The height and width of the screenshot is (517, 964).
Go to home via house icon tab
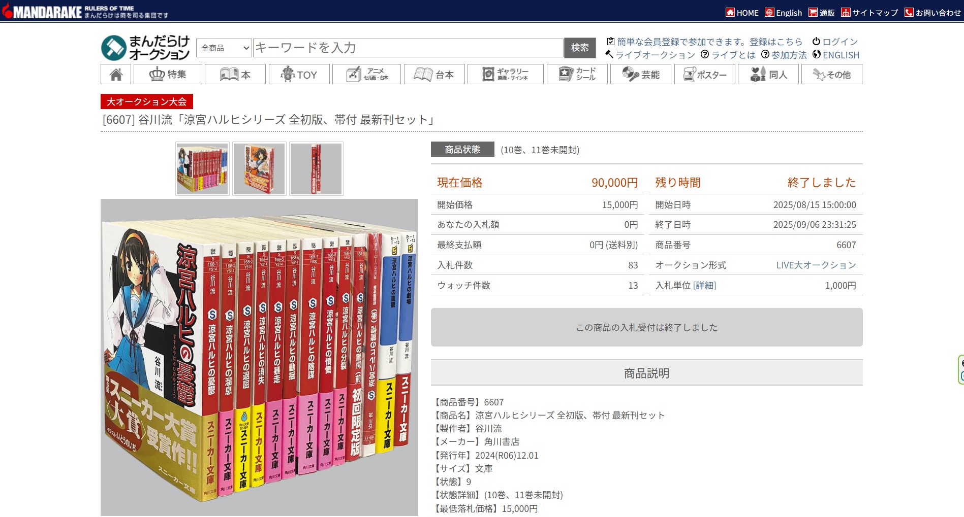[116, 75]
